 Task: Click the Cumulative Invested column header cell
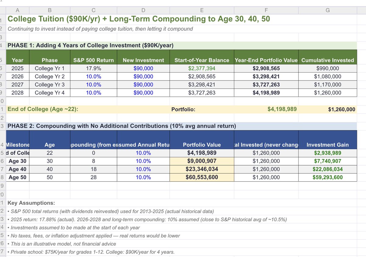(327, 60)
